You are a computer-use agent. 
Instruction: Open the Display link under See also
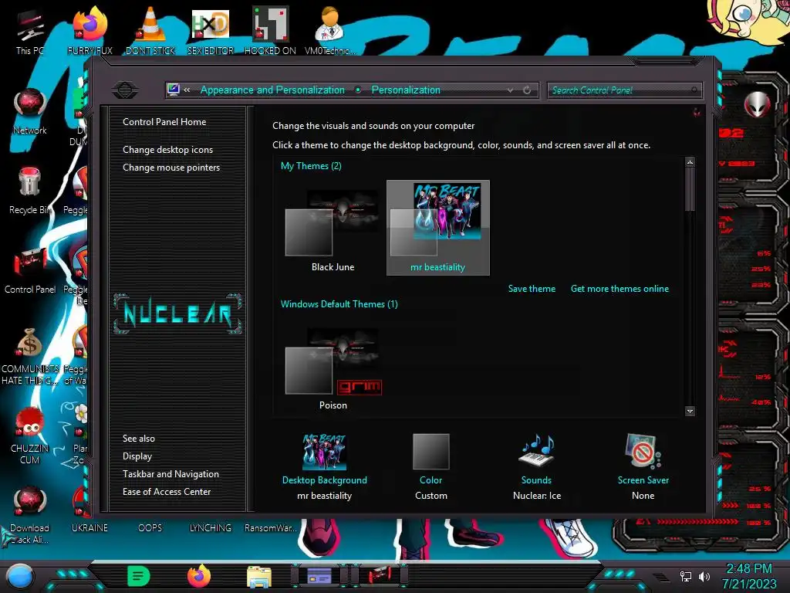137,456
